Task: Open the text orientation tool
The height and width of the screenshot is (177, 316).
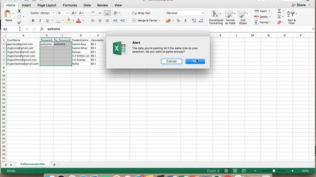Action: point(116,13)
